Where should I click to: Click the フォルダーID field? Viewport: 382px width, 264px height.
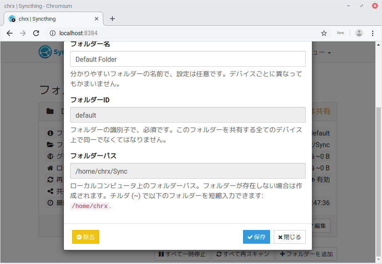[x=187, y=115]
